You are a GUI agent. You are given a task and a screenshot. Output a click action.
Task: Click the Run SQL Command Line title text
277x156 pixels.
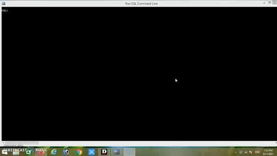pos(142,3)
